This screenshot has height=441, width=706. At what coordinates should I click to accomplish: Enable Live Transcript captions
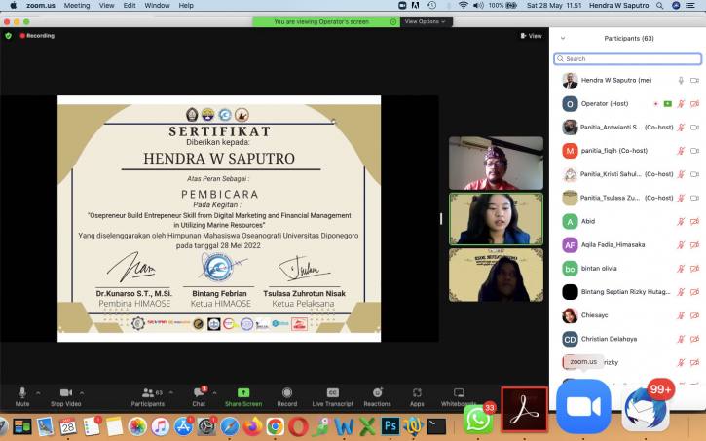click(332, 392)
